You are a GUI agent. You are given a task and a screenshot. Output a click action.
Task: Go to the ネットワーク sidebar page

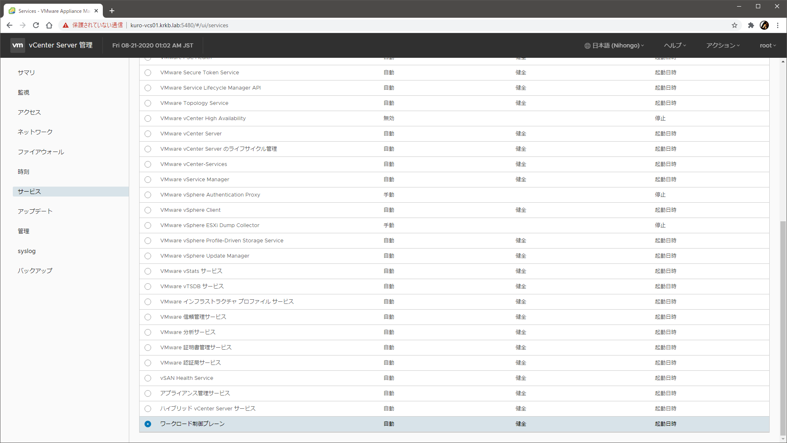coord(35,132)
